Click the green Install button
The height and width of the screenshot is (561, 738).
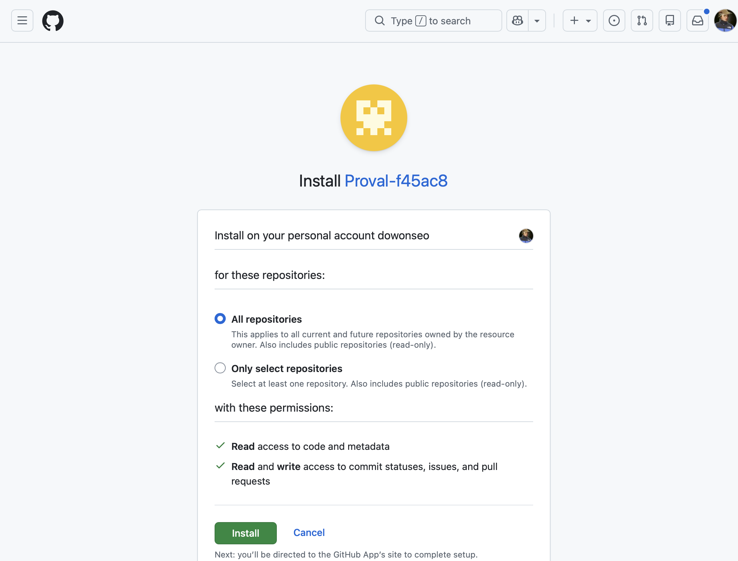pyautogui.click(x=246, y=533)
